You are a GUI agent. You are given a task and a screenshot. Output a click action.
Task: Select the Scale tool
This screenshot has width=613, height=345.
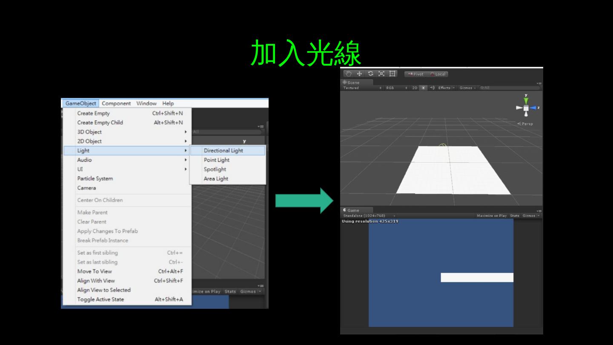click(381, 74)
